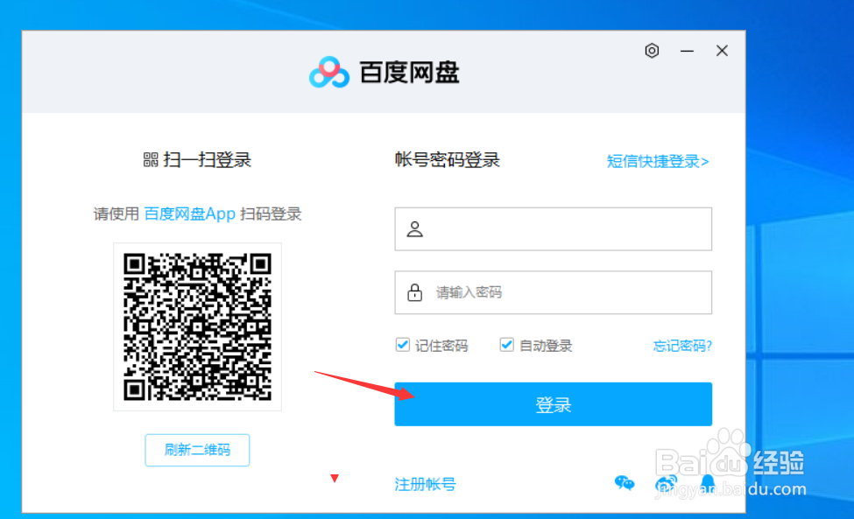The image size is (854, 519).
Task: Open the 百度网盘App link
Action: (x=189, y=214)
